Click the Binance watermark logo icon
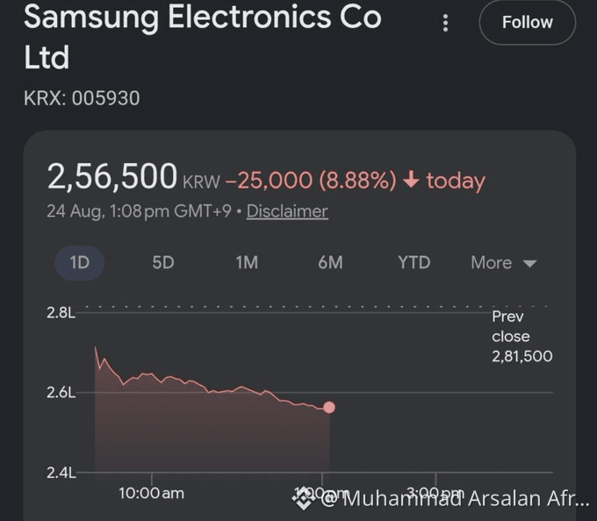 pos(303,498)
